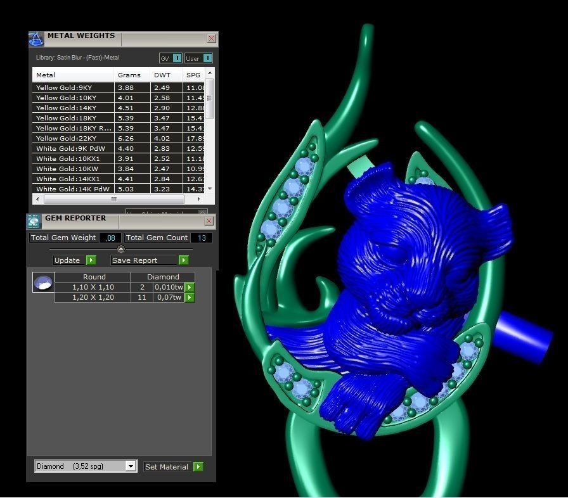Select the White Gold:14KX1 row

[119, 179]
